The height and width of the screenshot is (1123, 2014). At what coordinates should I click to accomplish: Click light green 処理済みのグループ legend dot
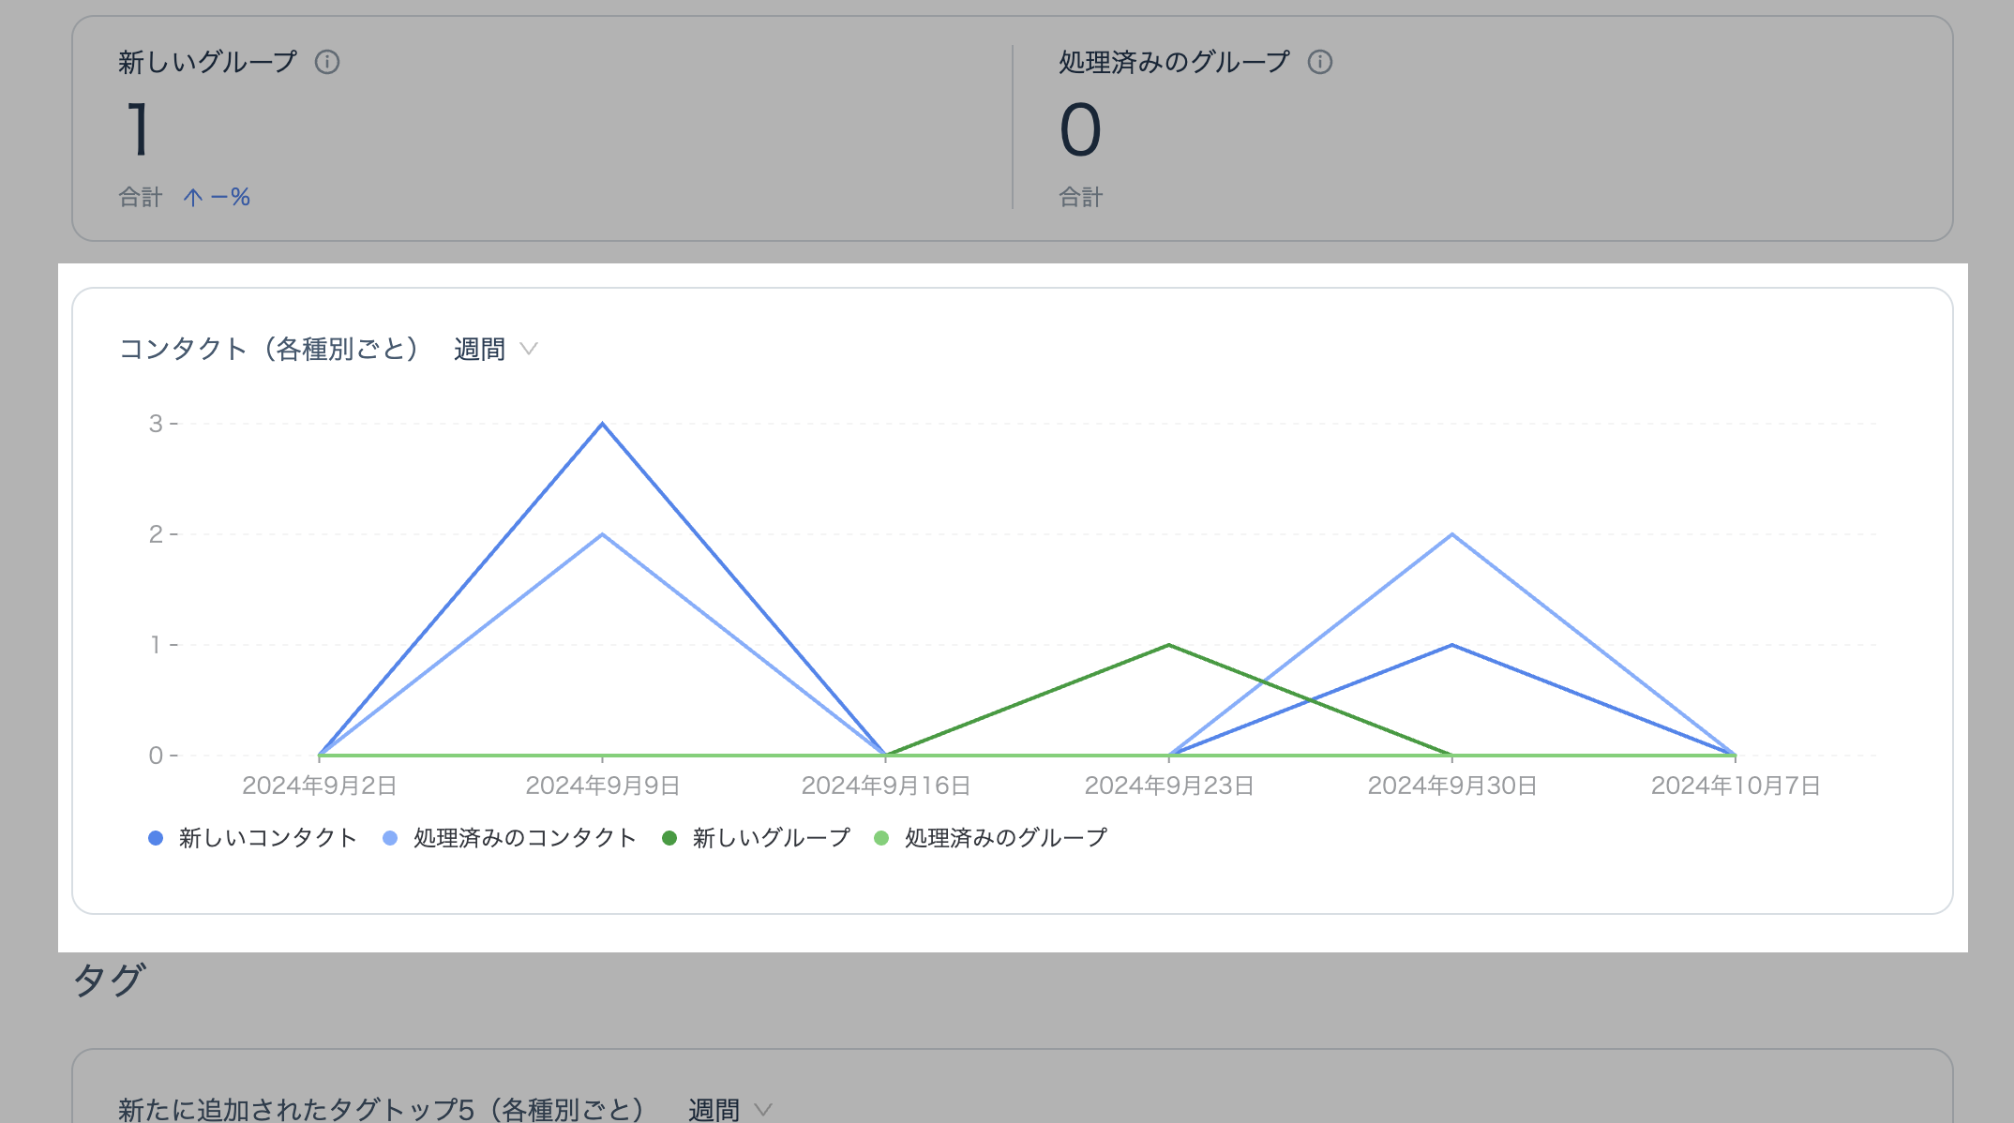point(881,838)
